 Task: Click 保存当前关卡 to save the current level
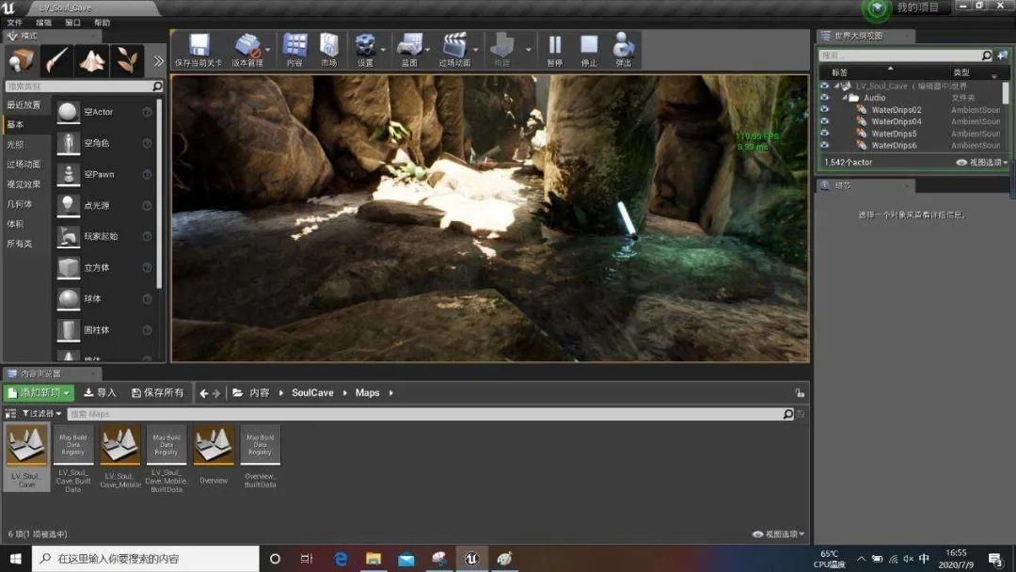click(x=198, y=50)
